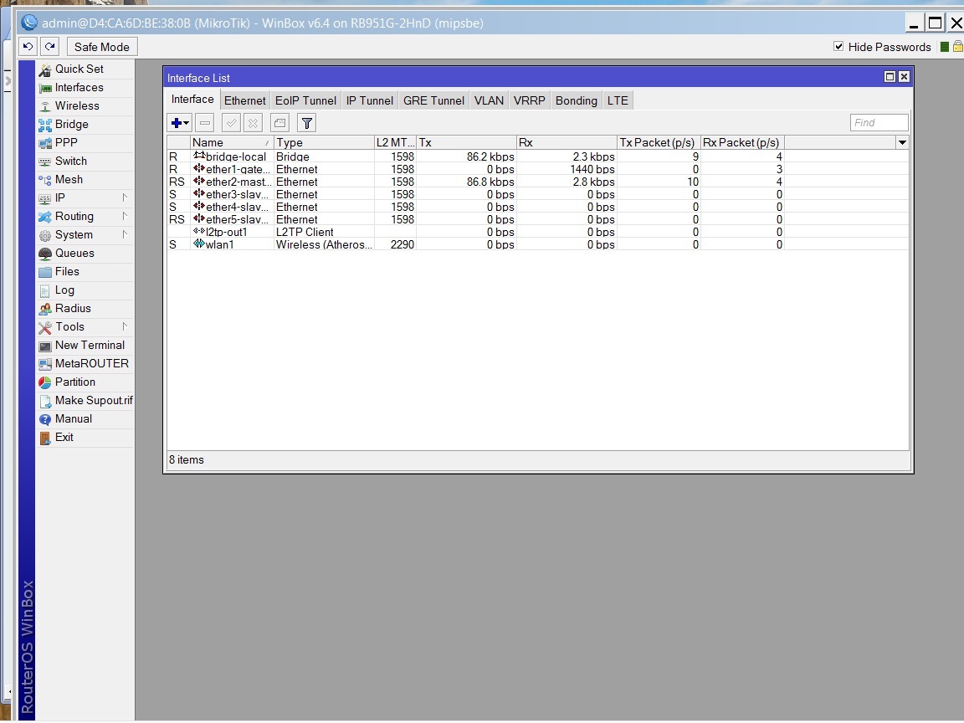The width and height of the screenshot is (964, 723).
Task: Click the Redo arrow in toolbar
Action: point(50,47)
